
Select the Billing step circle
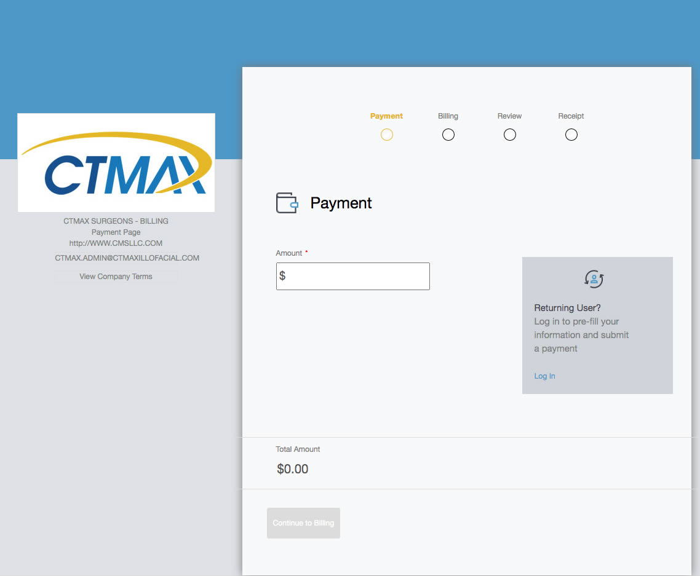tap(448, 134)
